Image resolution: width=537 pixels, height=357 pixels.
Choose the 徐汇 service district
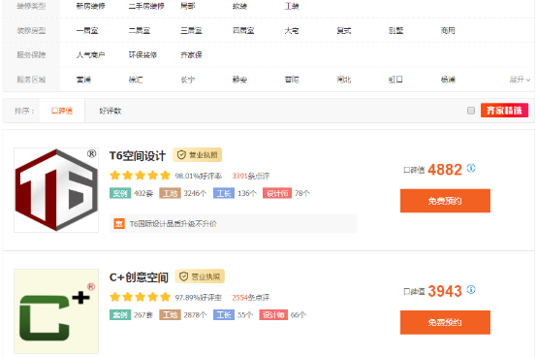pyautogui.click(x=136, y=80)
